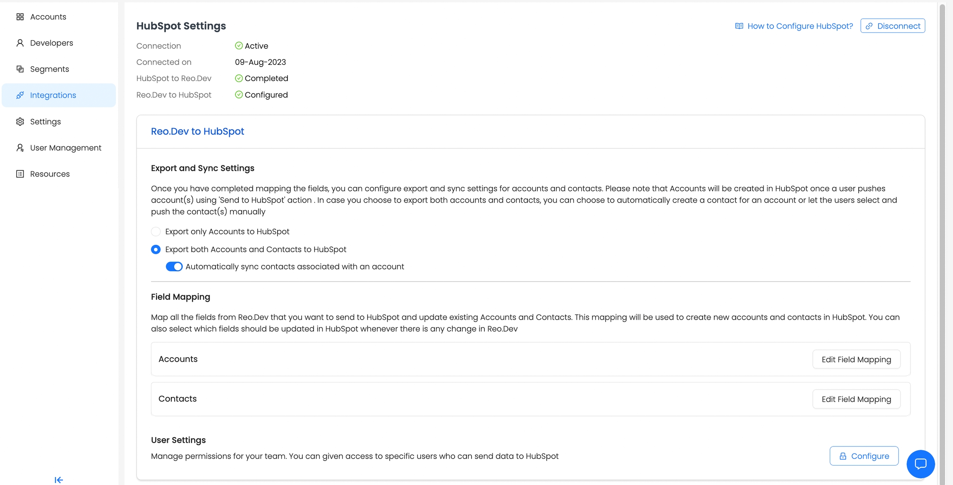Disconnect the HubSpot integration
The image size is (953, 485).
click(x=893, y=26)
